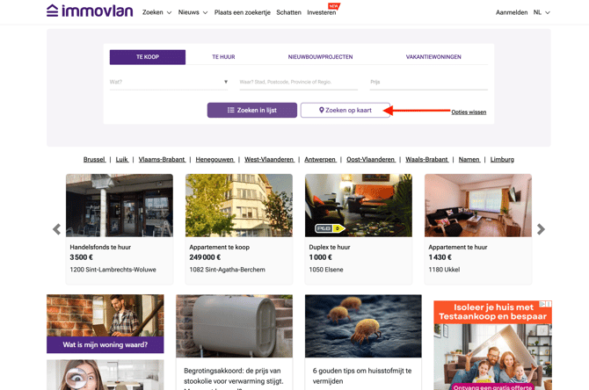The height and width of the screenshot is (390, 589).
Task: Switch to the NIEUWBOUWPROJECTEN tab
Action: 320,57
